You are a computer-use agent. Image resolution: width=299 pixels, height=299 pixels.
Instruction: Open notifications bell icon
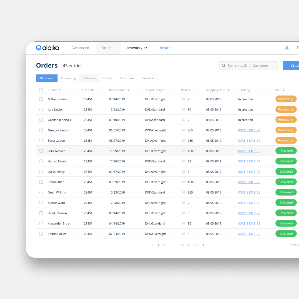pos(287,48)
